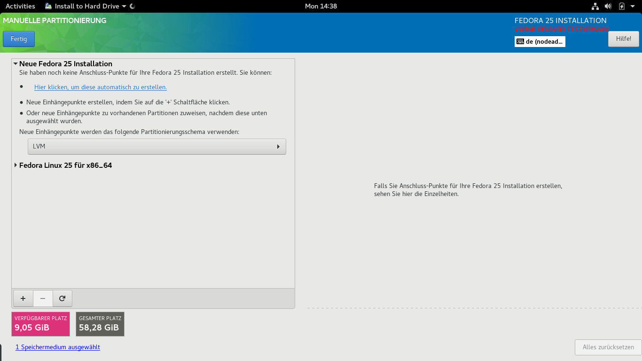Click the battery indicator in top bar
Screen dimensions: 642x361
[x=622, y=6]
